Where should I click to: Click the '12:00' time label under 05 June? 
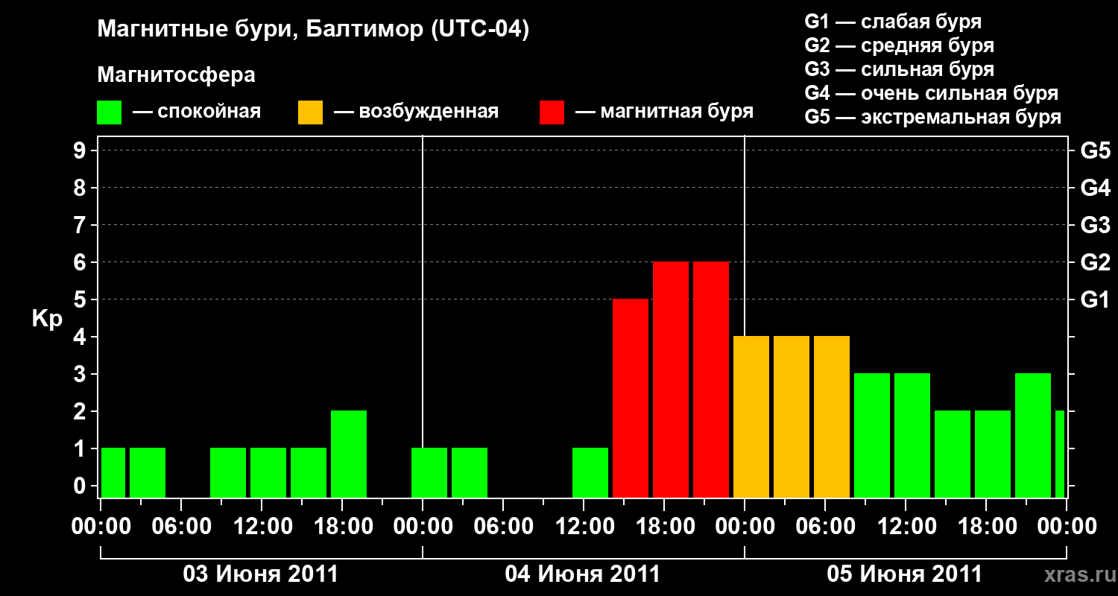coord(906,527)
